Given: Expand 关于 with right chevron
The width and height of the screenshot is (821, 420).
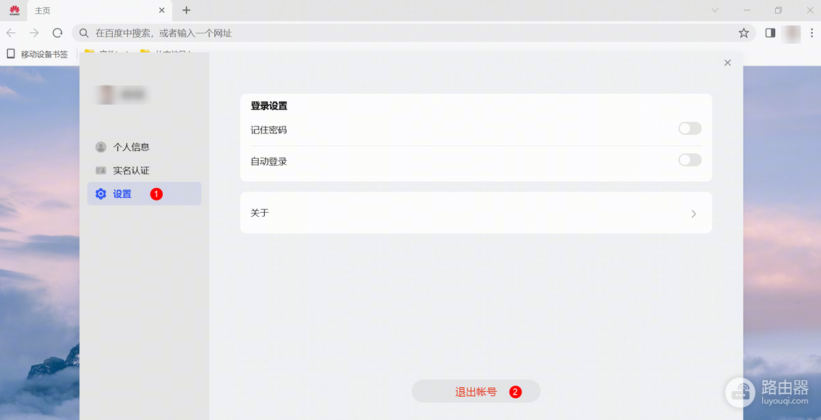Looking at the screenshot, I should click(x=694, y=213).
